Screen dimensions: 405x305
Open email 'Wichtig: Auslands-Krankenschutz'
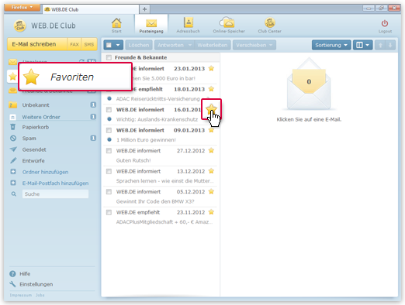(157, 119)
